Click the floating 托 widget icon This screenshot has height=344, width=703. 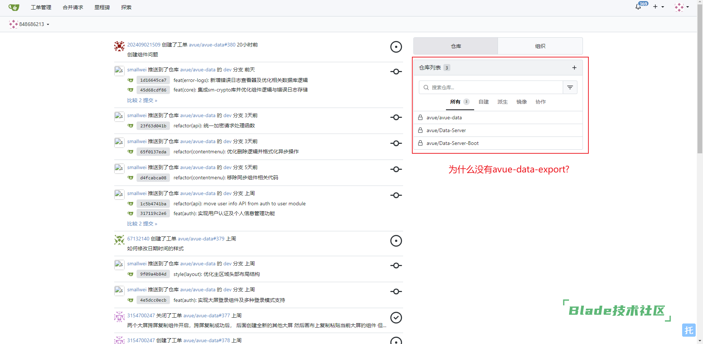click(x=688, y=330)
